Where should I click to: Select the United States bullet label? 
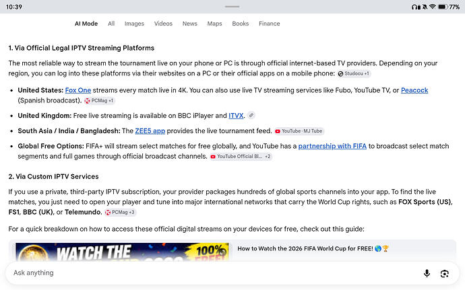[40, 90]
